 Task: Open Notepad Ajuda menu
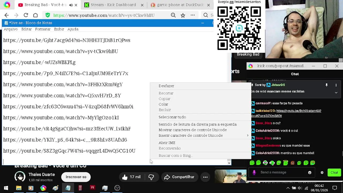click(x=73, y=29)
